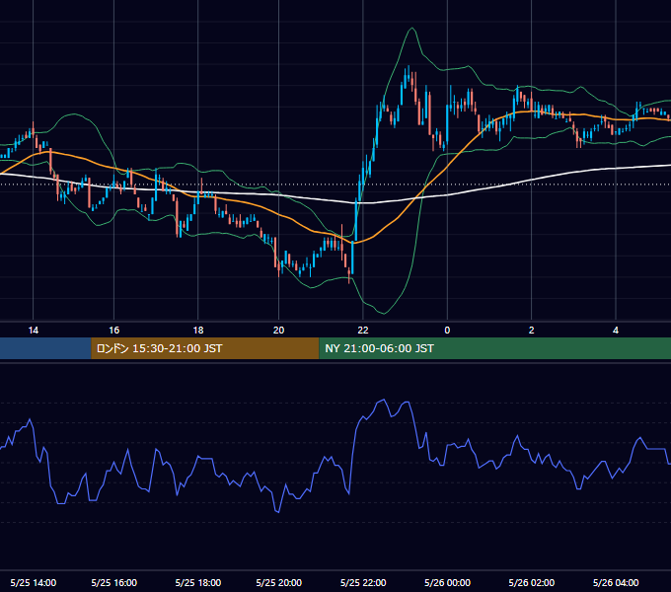Image resolution: width=671 pixels, height=592 pixels.
Task: Click the 20 hour axis label
Action: point(278,331)
